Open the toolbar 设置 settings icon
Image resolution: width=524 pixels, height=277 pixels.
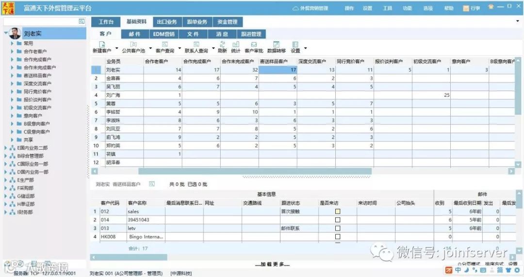[295, 44]
